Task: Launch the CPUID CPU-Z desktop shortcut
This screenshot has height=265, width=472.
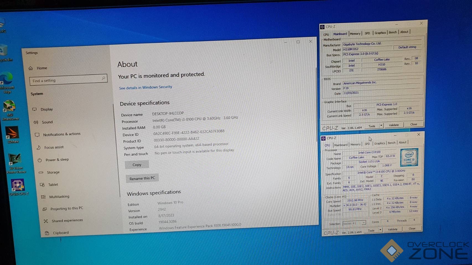Action: 18,185
